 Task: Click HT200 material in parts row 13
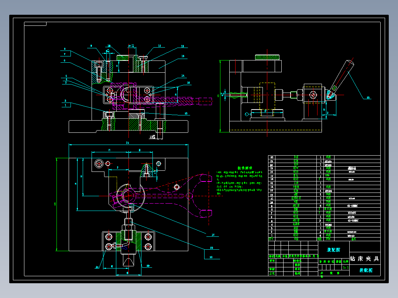point(328,191)
